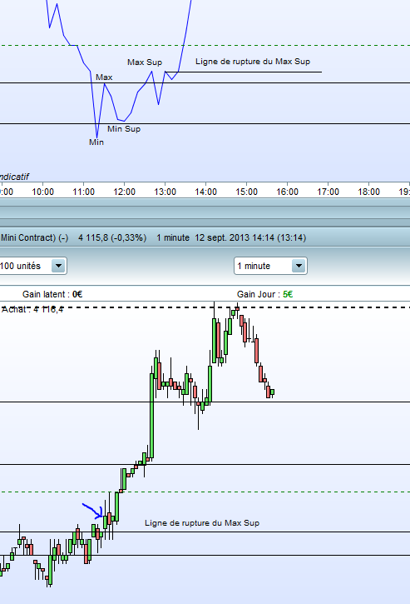The width and height of the screenshot is (410, 604).
Task: Click the 'Max' annotation in upper chart
Action: (104, 77)
